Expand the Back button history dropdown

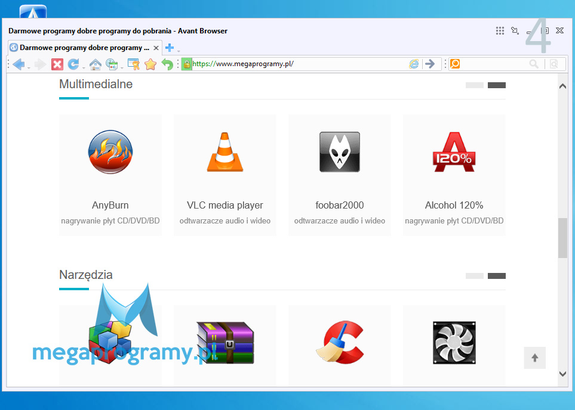(29, 68)
